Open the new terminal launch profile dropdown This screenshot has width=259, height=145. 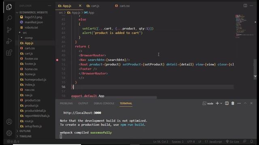point(221,103)
